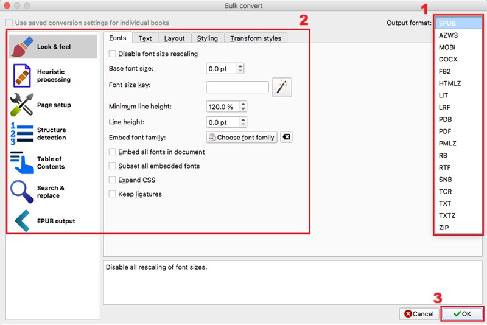
Task: Select the Structure detection list icon
Action: pyautogui.click(x=22, y=134)
